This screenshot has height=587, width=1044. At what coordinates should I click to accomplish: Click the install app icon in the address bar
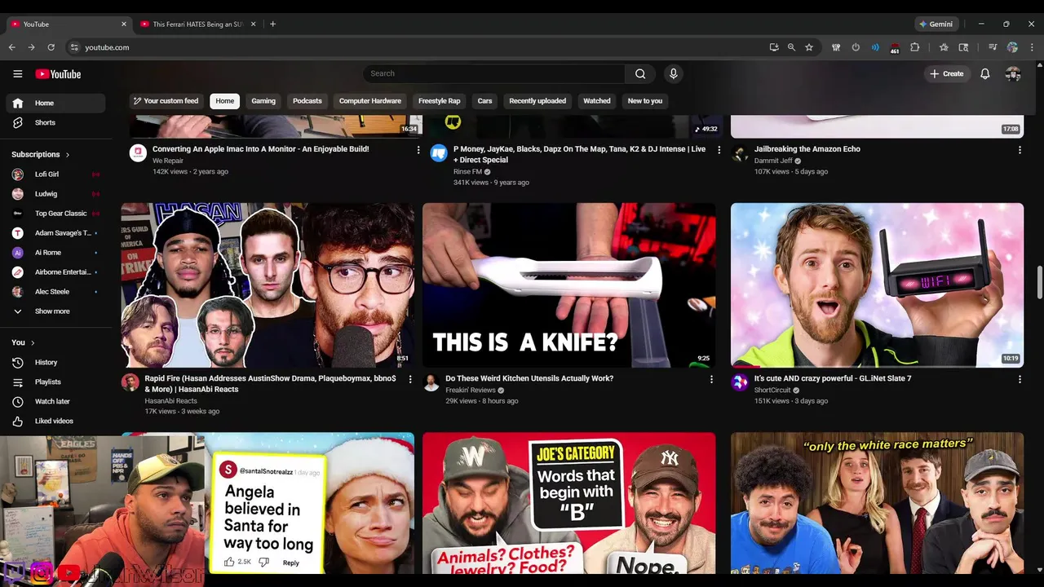(774, 47)
